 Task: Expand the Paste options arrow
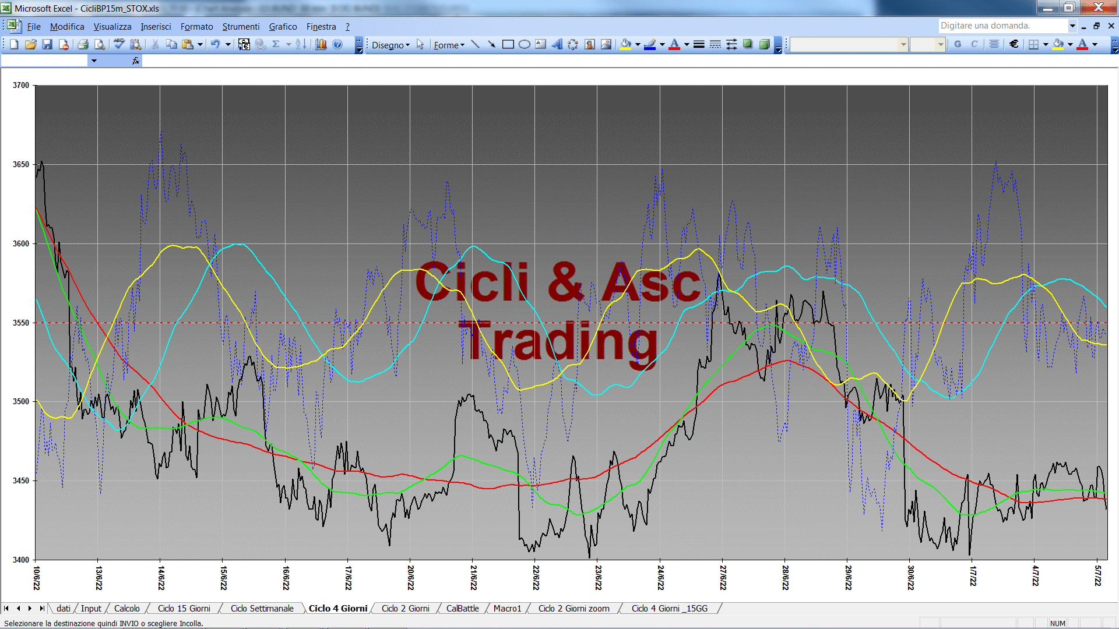[200, 44]
